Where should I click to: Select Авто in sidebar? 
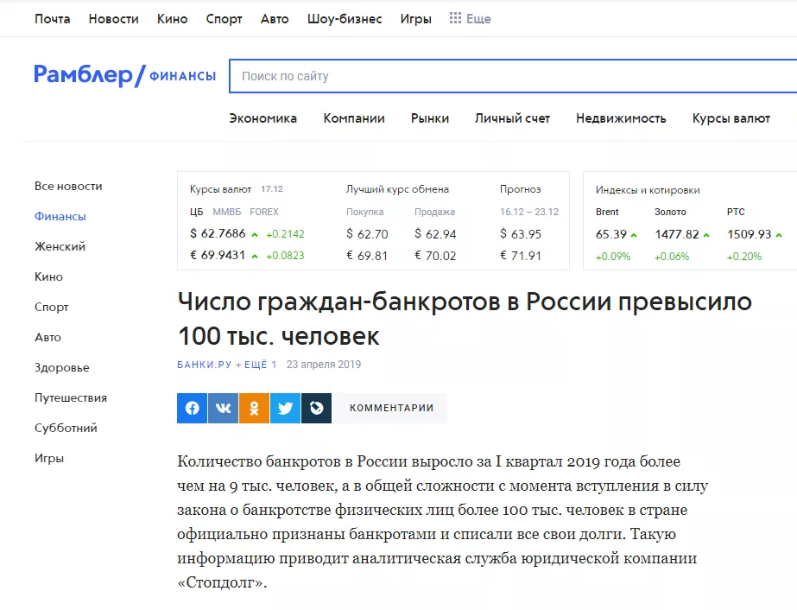click(47, 337)
